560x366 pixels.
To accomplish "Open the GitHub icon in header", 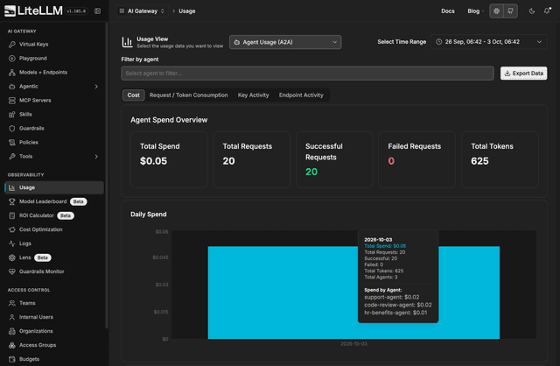I will pyautogui.click(x=510, y=11).
